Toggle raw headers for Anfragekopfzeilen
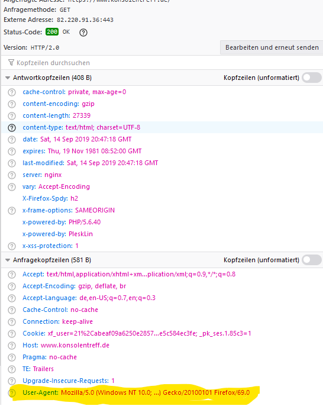 click(312, 260)
